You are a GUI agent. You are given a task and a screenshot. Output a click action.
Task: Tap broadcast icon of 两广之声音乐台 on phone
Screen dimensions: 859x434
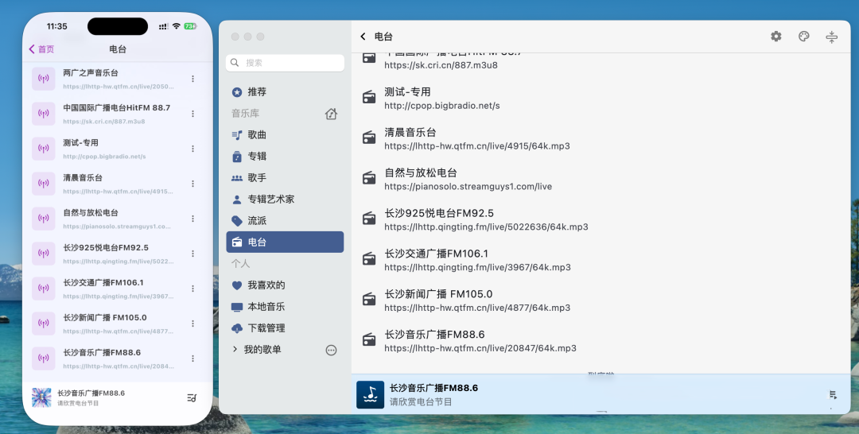coord(43,79)
